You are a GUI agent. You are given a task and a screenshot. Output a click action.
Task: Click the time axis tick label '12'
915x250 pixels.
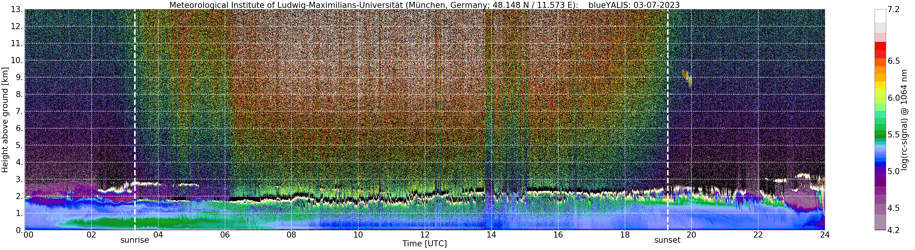425,235
